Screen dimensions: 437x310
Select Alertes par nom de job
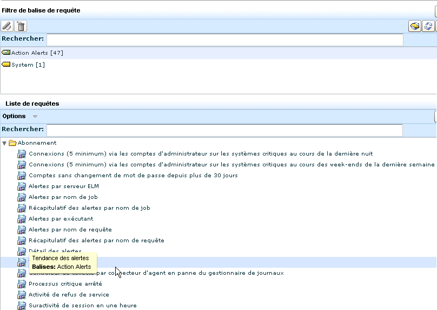click(x=63, y=197)
